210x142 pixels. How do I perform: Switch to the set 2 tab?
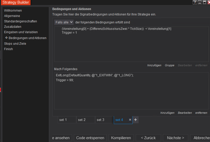85,120
